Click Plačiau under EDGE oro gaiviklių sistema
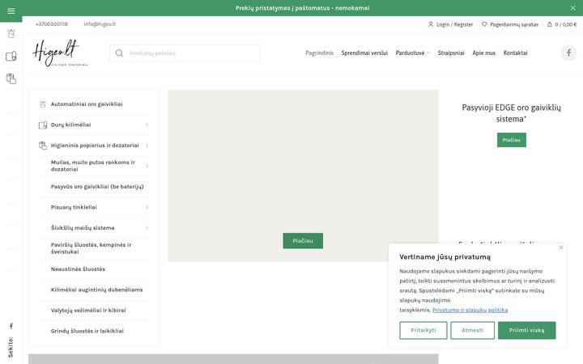583x364 pixels. coord(511,140)
